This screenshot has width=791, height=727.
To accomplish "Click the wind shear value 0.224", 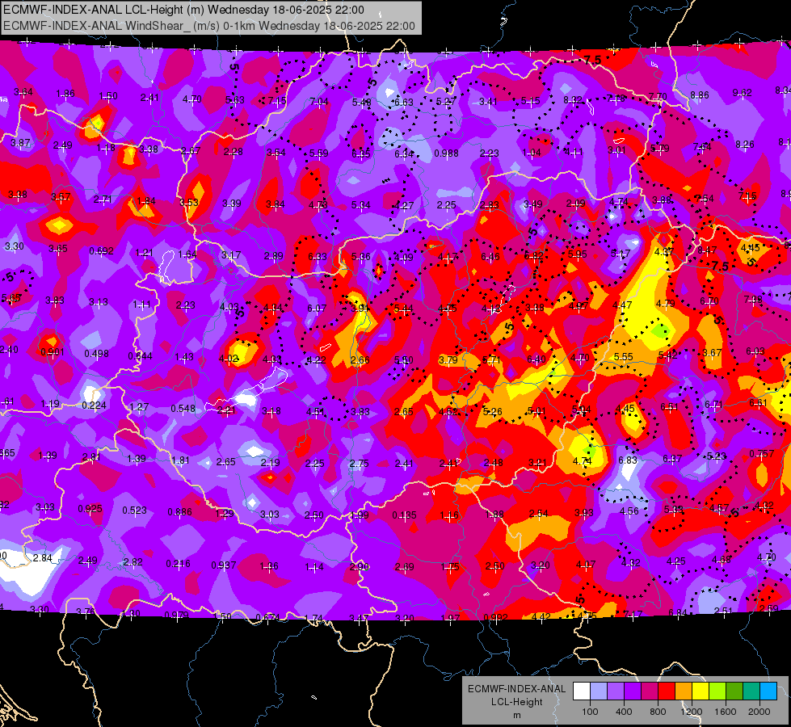I will coord(94,406).
